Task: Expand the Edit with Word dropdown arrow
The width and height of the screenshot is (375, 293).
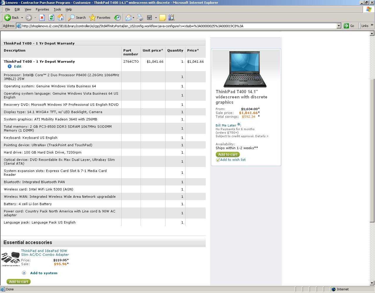Action: coord(156,18)
